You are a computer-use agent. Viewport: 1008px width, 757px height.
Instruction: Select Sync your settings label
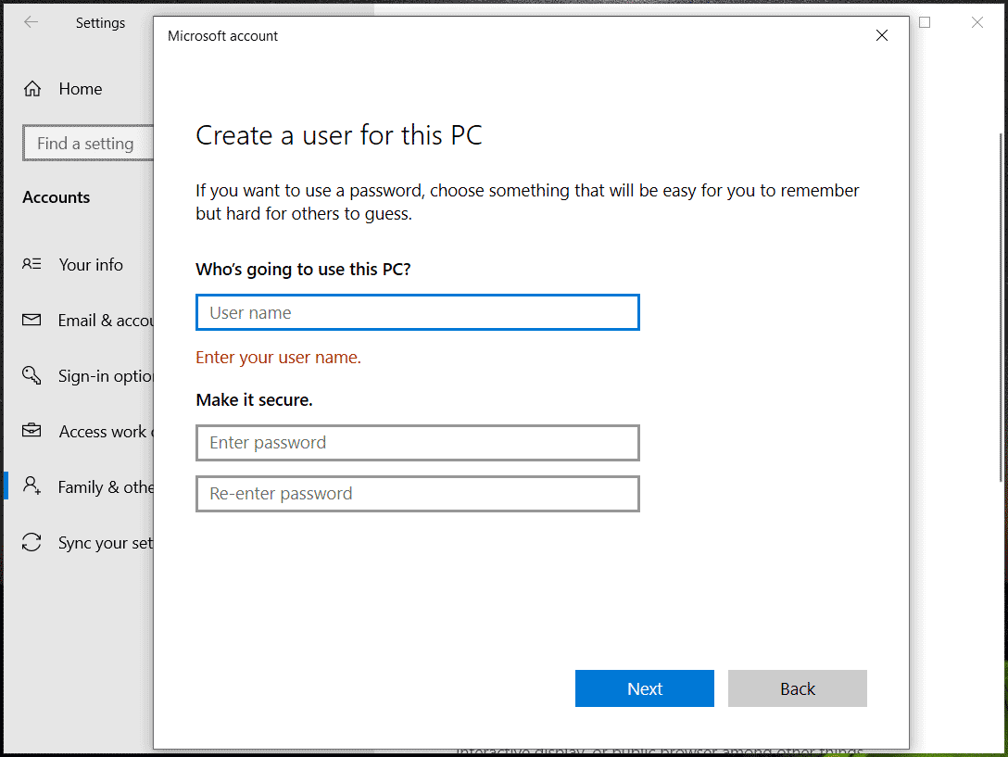click(x=106, y=543)
